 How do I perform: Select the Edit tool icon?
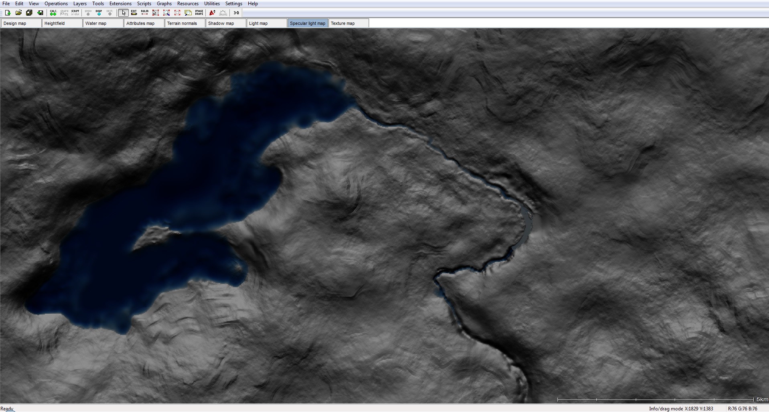coord(134,13)
